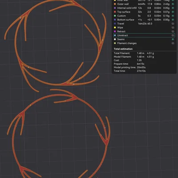The image size is (178, 178).
Task: Click the dark blue Travel swatch
Action: click(x=115, y=24)
